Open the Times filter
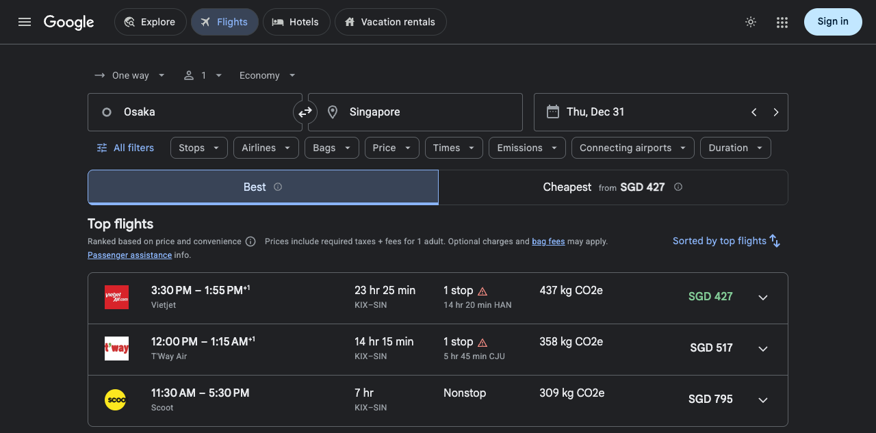The image size is (876, 433). (454, 148)
